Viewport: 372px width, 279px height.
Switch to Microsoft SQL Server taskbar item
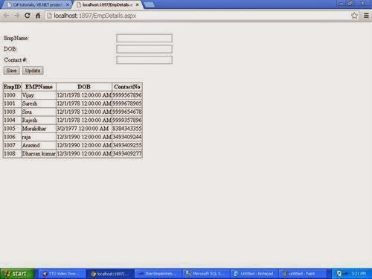tap(206, 274)
